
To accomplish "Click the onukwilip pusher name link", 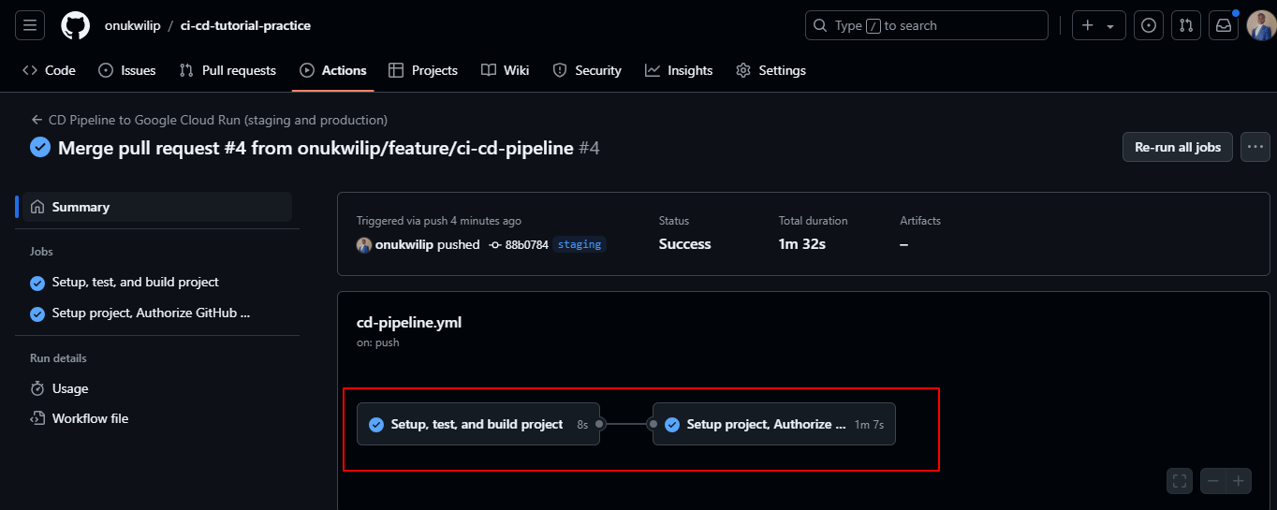I will (404, 244).
